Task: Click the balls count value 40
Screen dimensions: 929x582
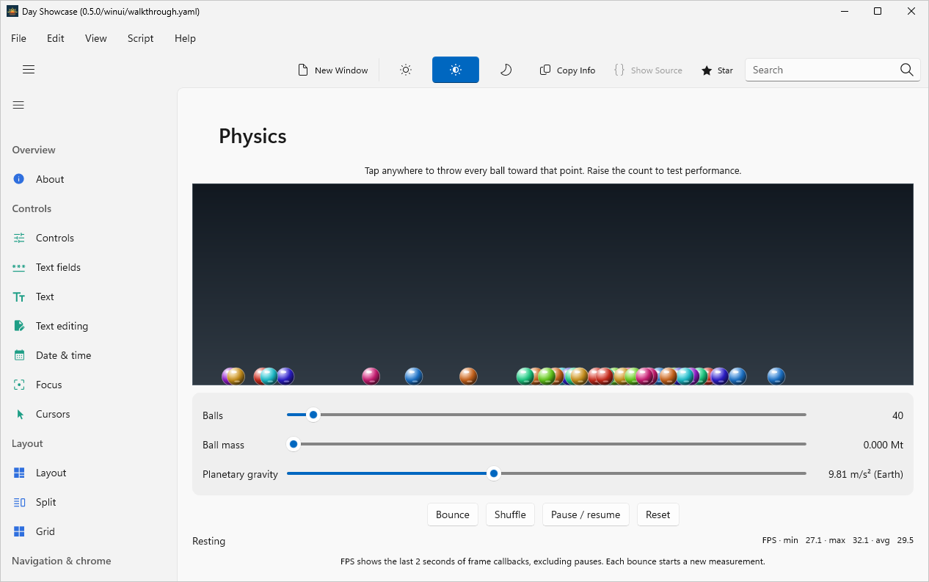Action: [897, 415]
